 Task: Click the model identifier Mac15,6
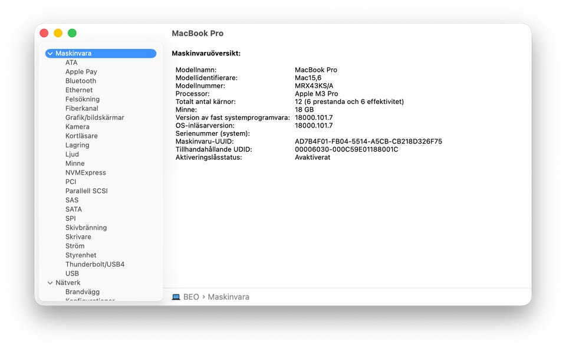coord(308,78)
